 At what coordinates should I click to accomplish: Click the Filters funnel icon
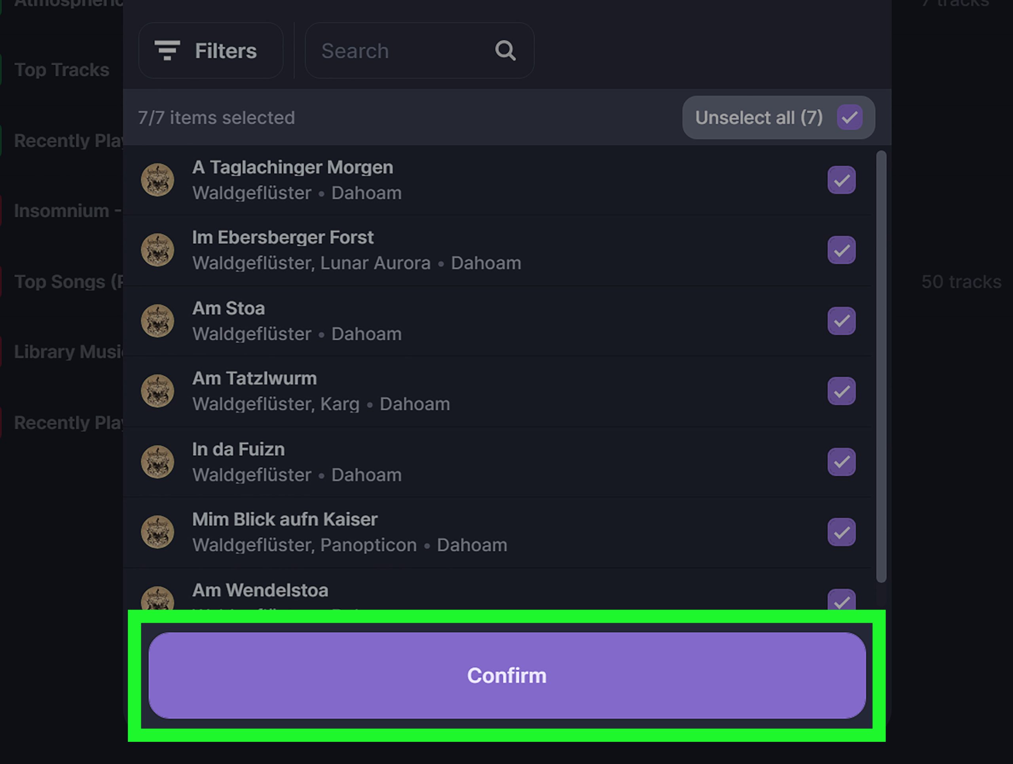(167, 50)
